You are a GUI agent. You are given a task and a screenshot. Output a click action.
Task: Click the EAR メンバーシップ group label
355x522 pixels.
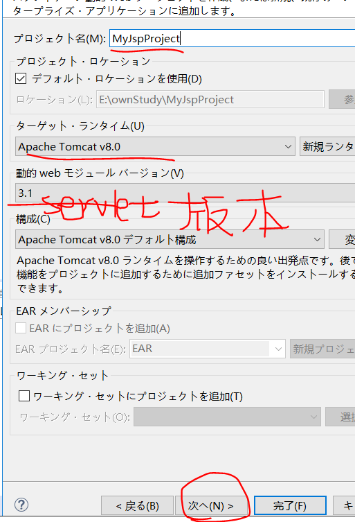[64, 311]
